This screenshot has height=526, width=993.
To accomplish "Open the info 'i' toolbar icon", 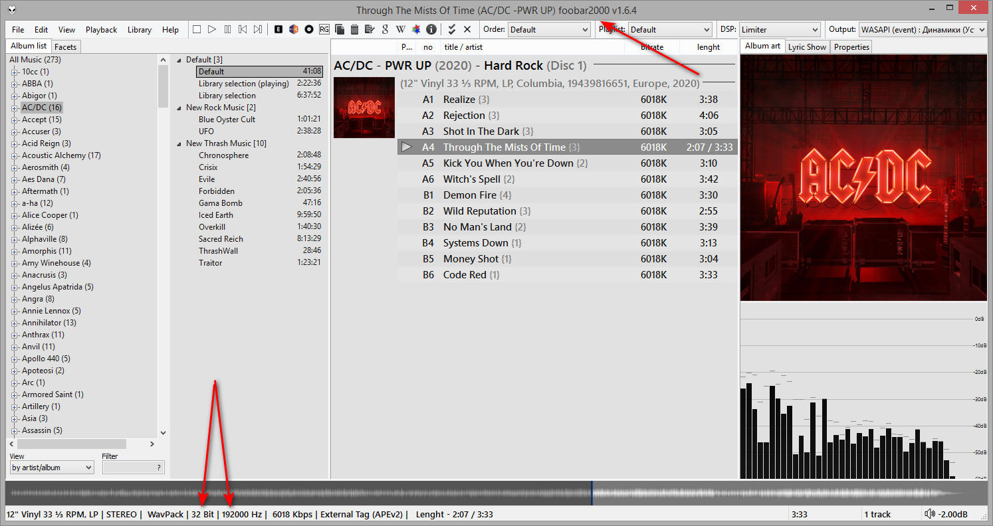I will tap(431, 29).
